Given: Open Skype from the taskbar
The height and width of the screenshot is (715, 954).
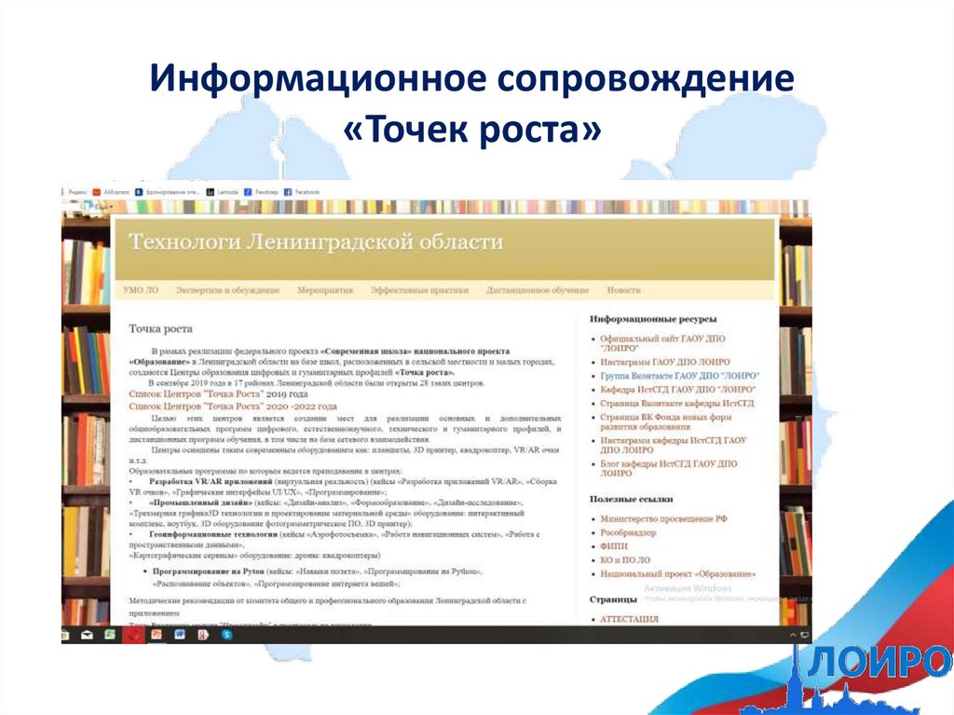Looking at the screenshot, I should pos(227,635).
